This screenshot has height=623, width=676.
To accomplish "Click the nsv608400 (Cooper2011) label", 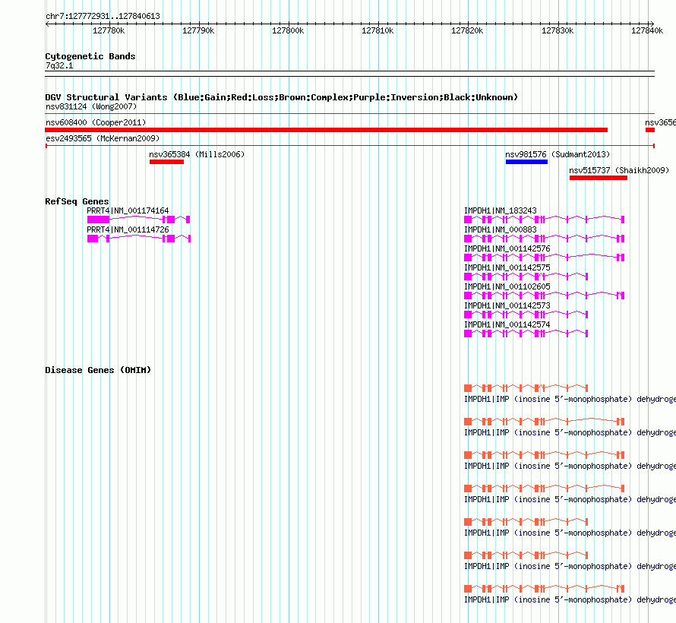I will [x=96, y=122].
